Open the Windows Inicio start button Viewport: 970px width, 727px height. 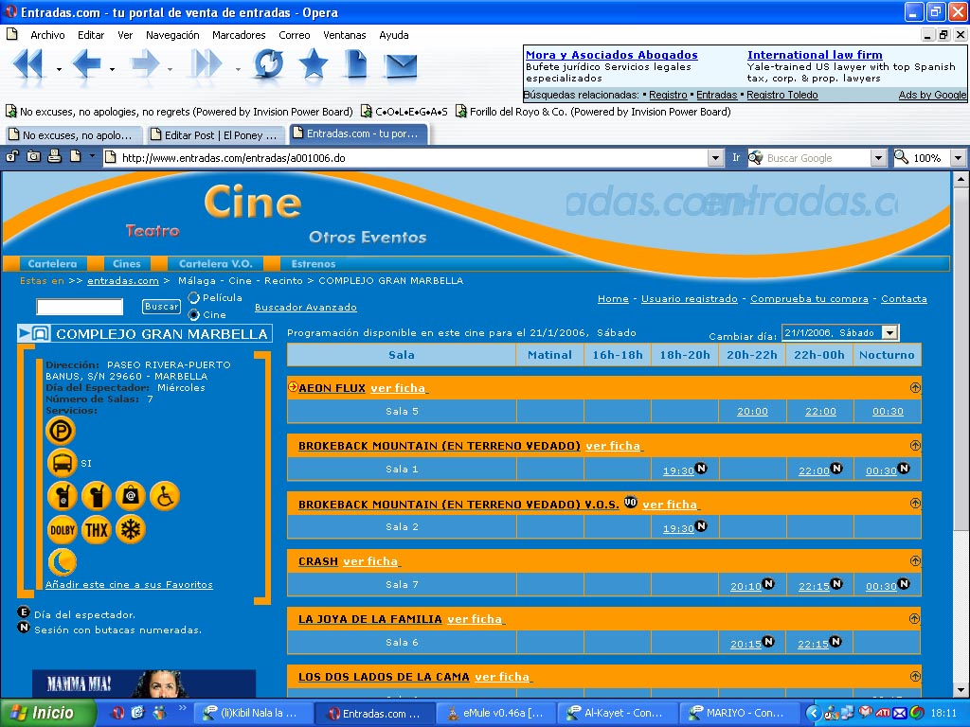[x=48, y=713]
